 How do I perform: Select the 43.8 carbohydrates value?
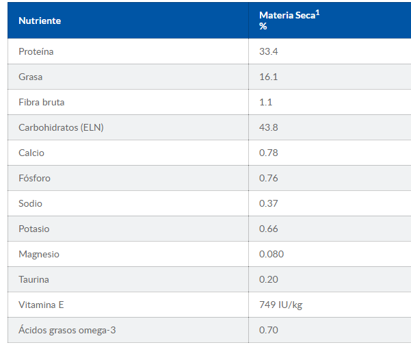tap(268, 127)
